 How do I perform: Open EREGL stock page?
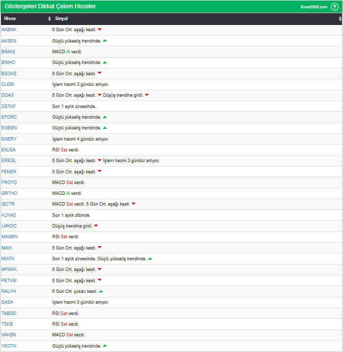tap(9, 161)
